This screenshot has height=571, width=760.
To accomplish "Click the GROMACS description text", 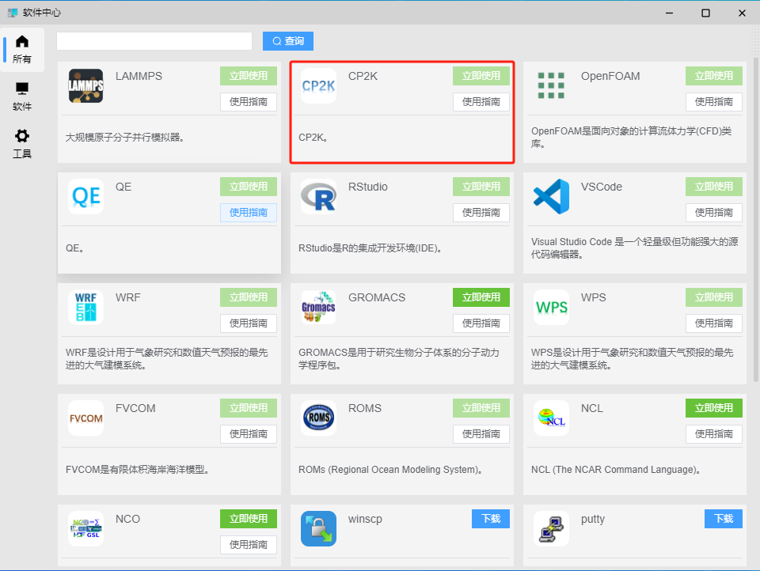I will tap(399, 359).
